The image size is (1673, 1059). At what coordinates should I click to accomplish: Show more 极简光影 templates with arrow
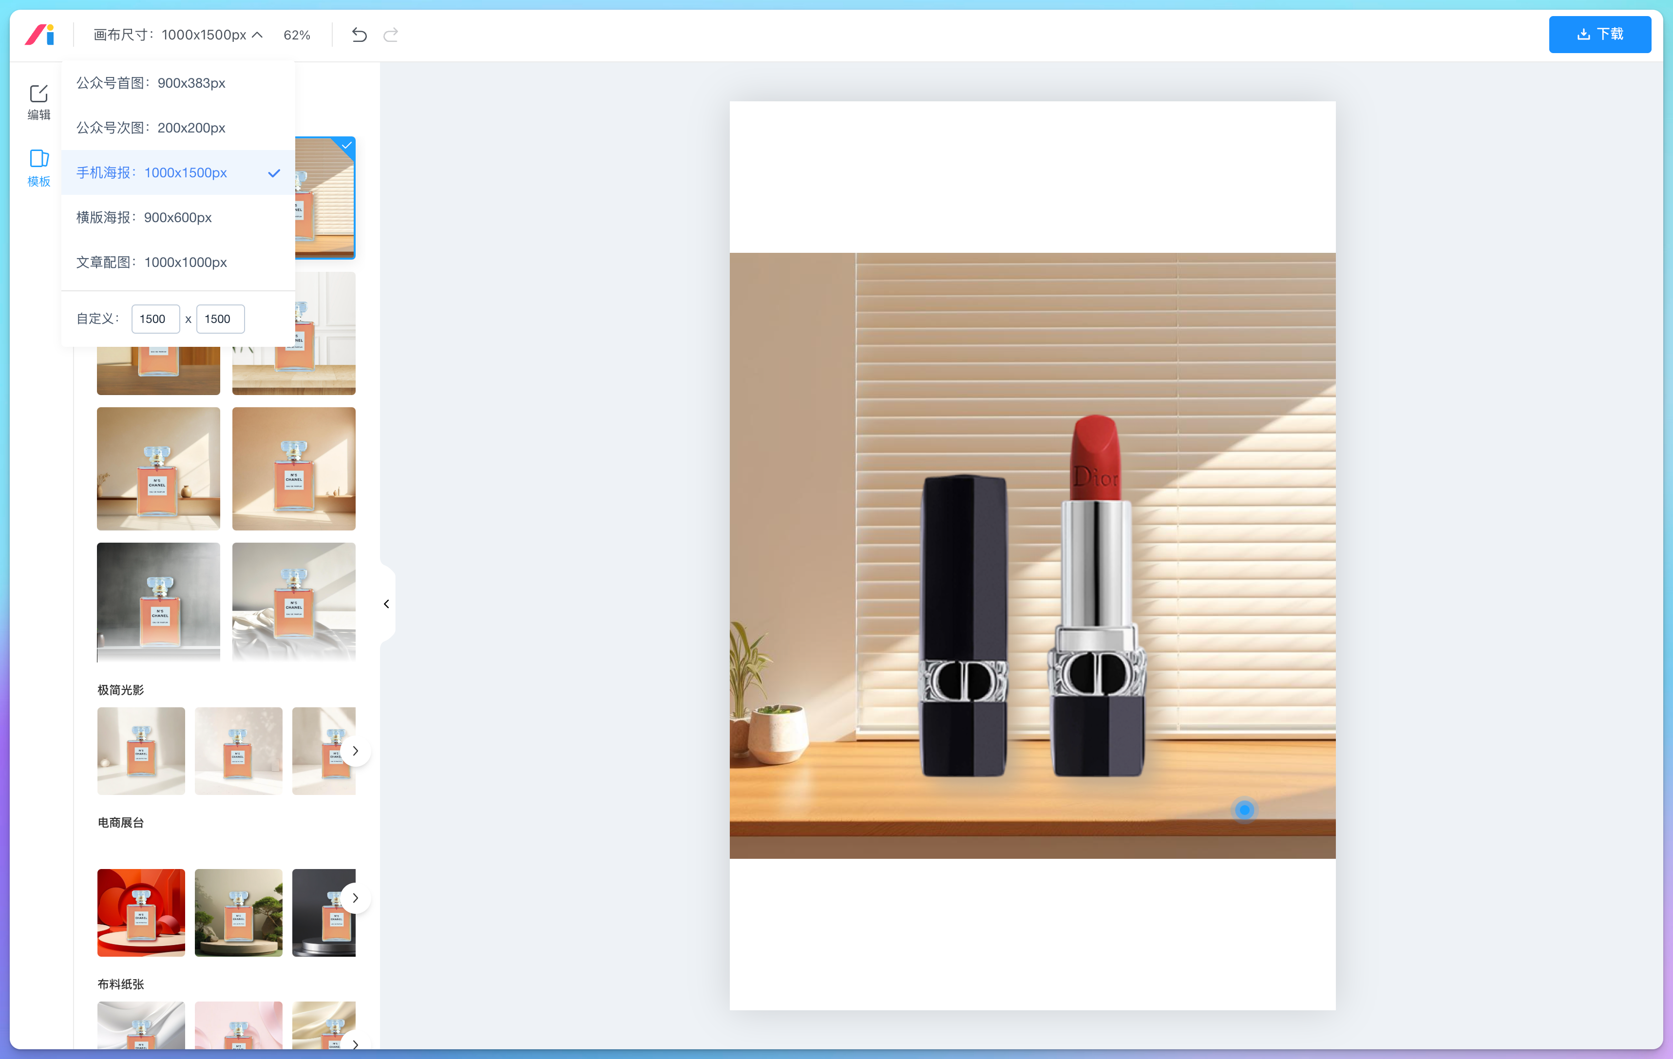tap(355, 751)
